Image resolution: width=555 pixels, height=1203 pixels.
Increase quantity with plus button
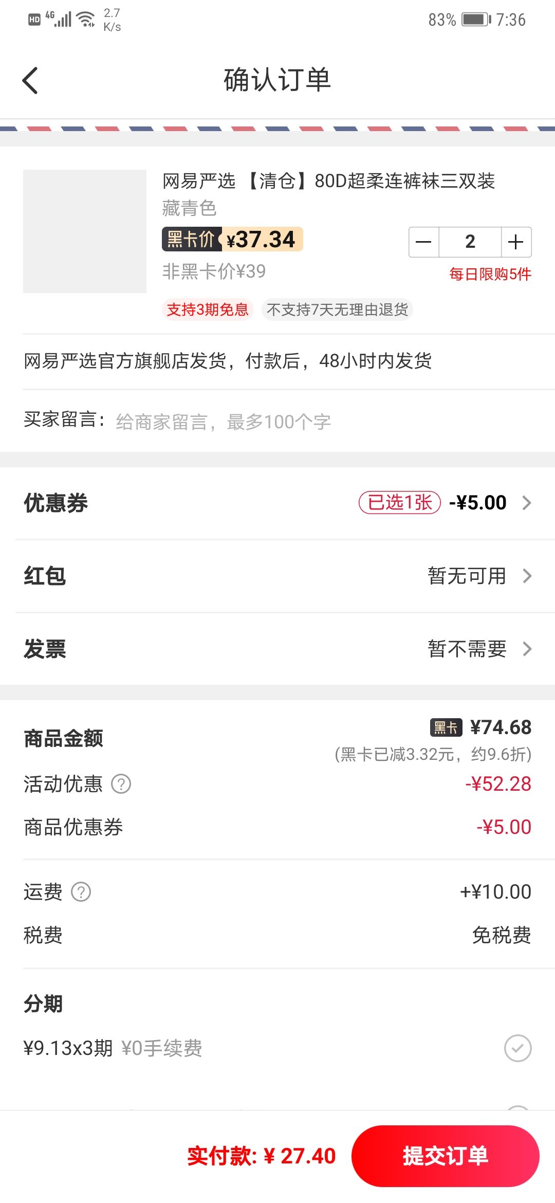pyautogui.click(x=515, y=242)
